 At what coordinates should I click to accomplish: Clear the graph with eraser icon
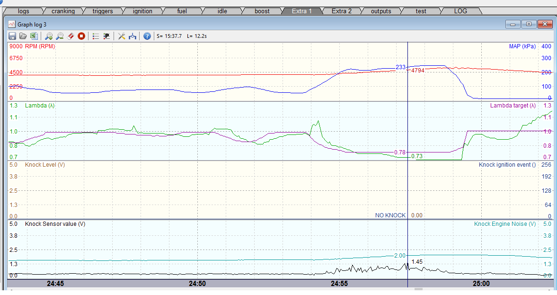tap(71, 36)
